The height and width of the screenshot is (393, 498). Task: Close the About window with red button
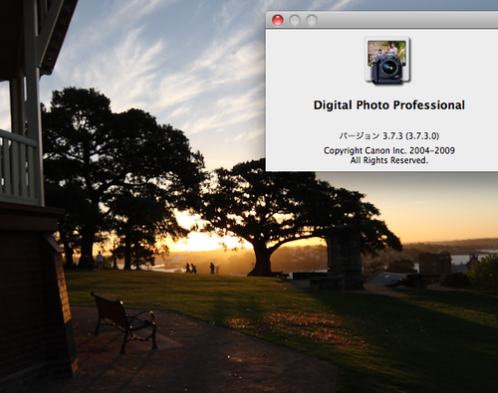click(278, 20)
